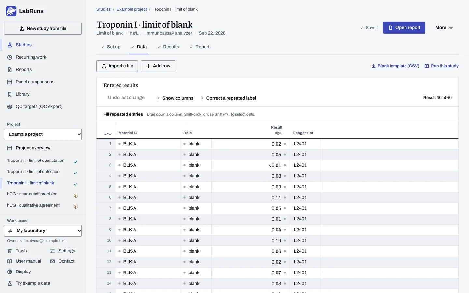The height and width of the screenshot is (293, 469).
Task: Click the hCG near-cutoff precision pending icon
Action: pyautogui.click(x=76, y=196)
